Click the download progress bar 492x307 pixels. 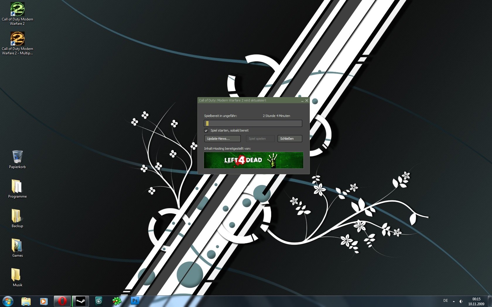pos(253,123)
